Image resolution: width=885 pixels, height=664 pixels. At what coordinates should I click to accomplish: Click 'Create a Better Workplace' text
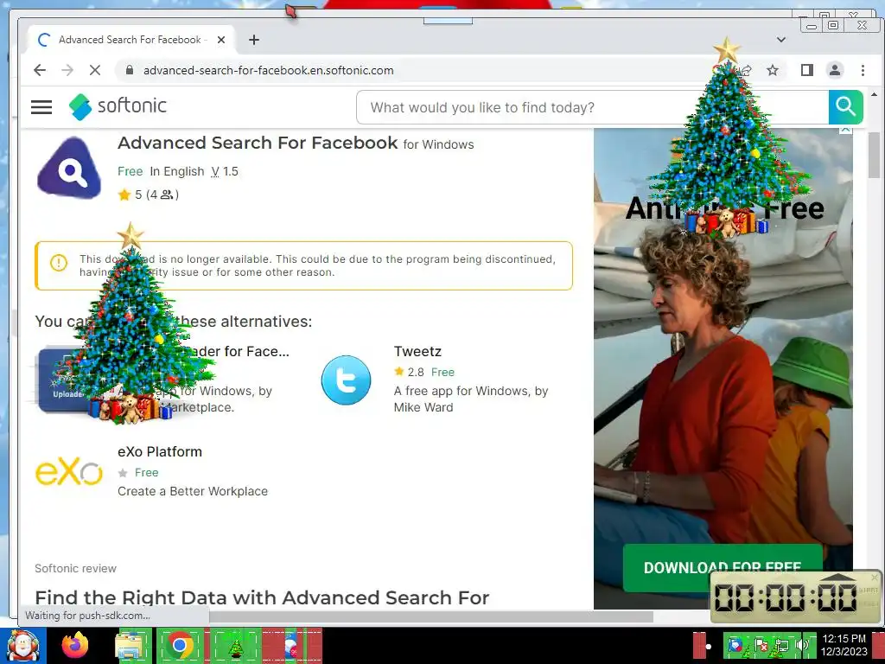(193, 491)
